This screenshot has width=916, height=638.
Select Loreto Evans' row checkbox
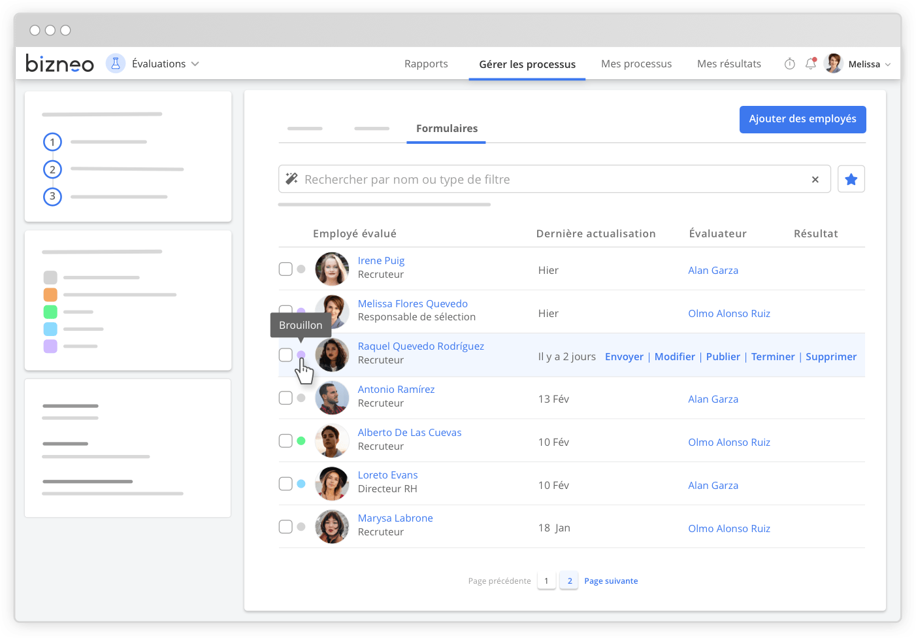pos(286,484)
